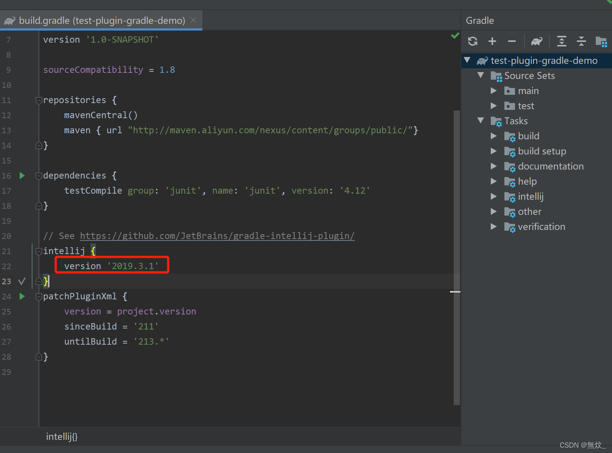Click the editor vertical scrollbar thumb

456,257
